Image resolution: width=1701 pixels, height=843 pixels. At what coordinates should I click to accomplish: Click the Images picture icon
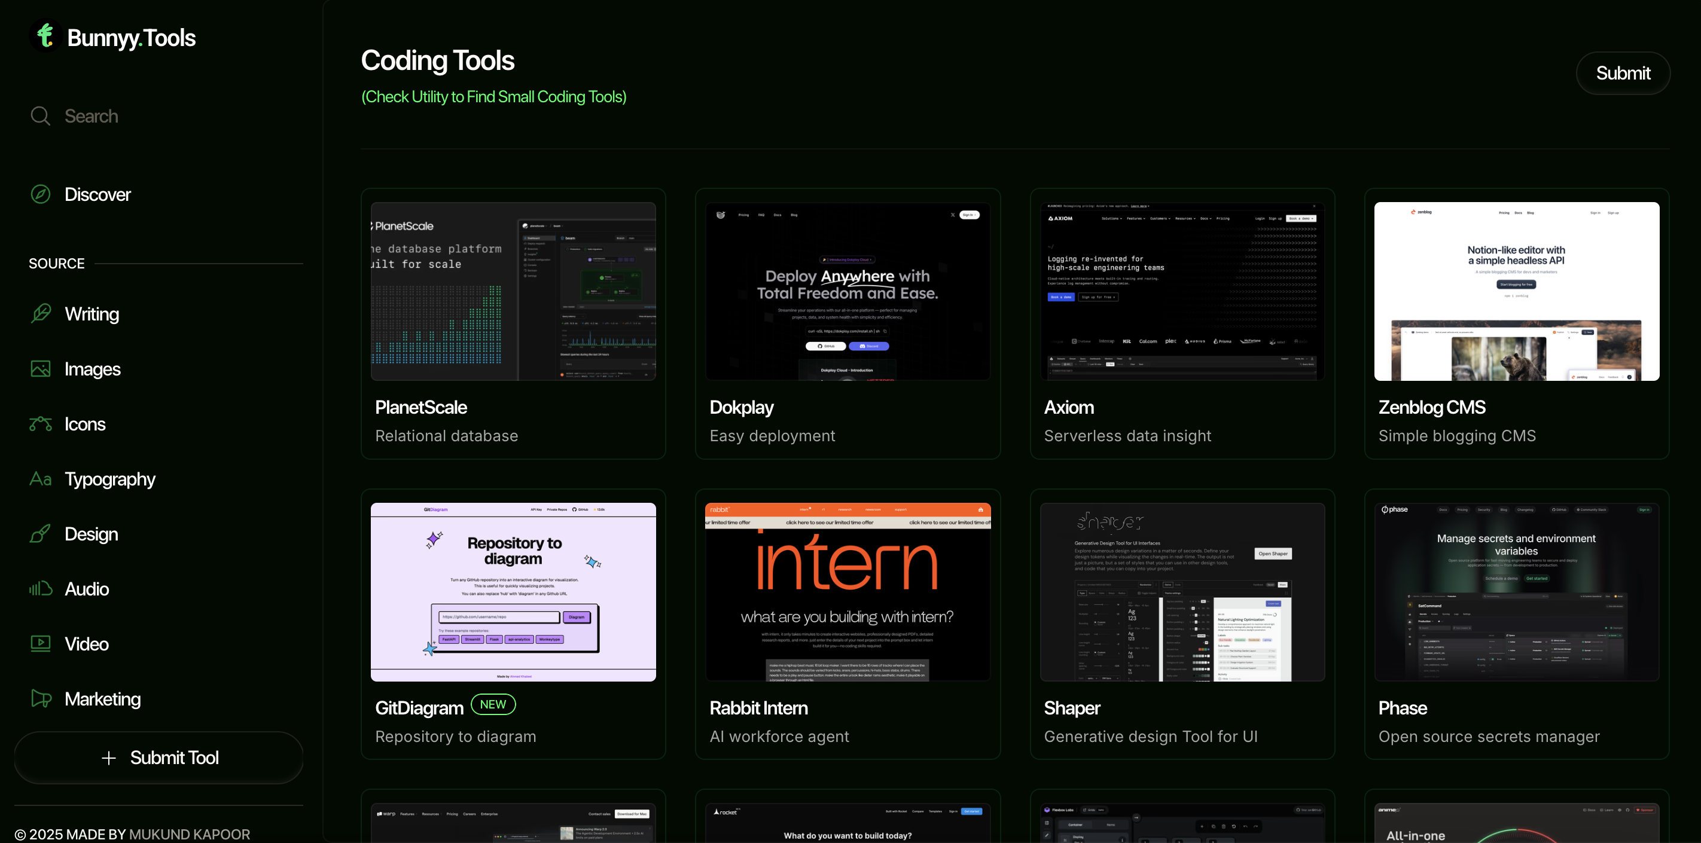[x=40, y=368]
